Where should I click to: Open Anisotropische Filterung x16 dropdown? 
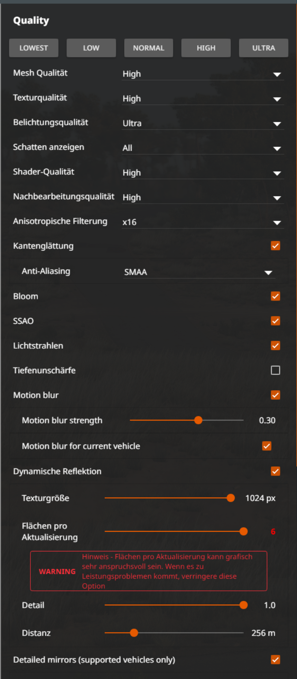coord(203,222)
